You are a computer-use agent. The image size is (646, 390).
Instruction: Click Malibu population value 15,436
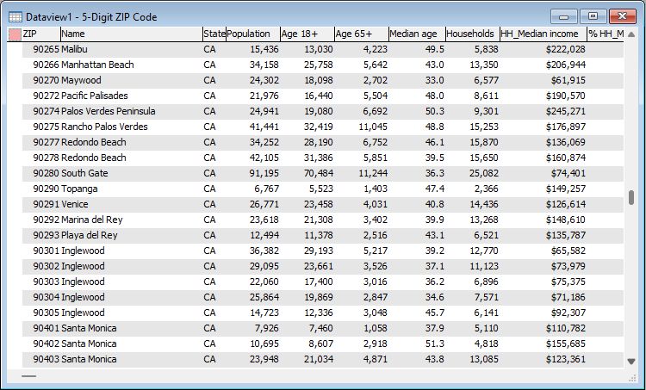pyautogui.click(x=264, y=49)
